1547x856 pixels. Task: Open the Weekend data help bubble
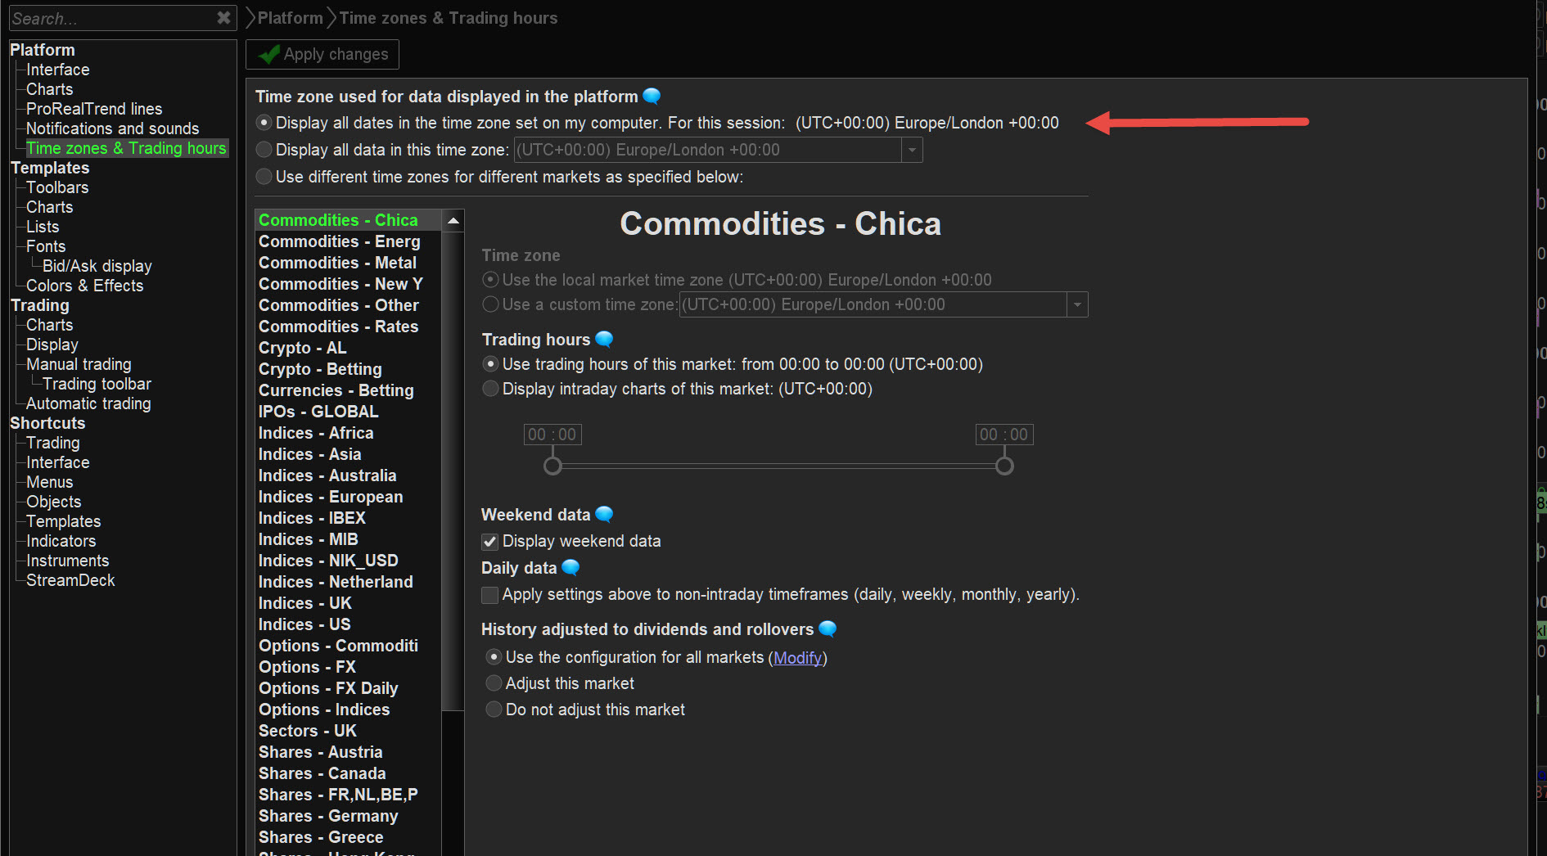[604, 514]
